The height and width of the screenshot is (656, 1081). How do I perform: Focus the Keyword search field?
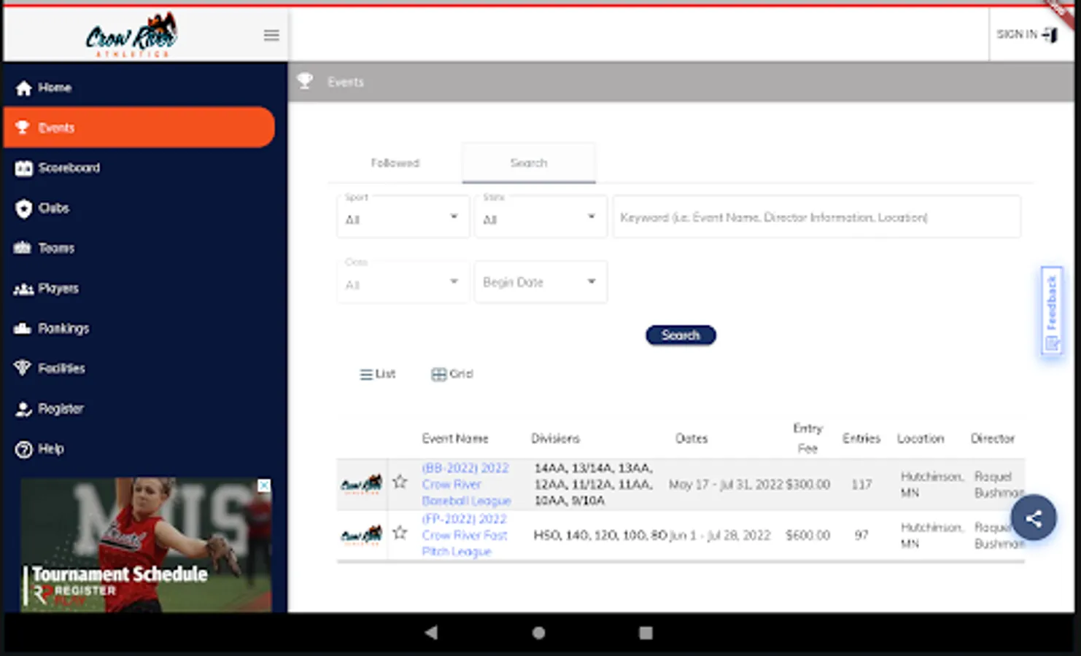(817, 216)
